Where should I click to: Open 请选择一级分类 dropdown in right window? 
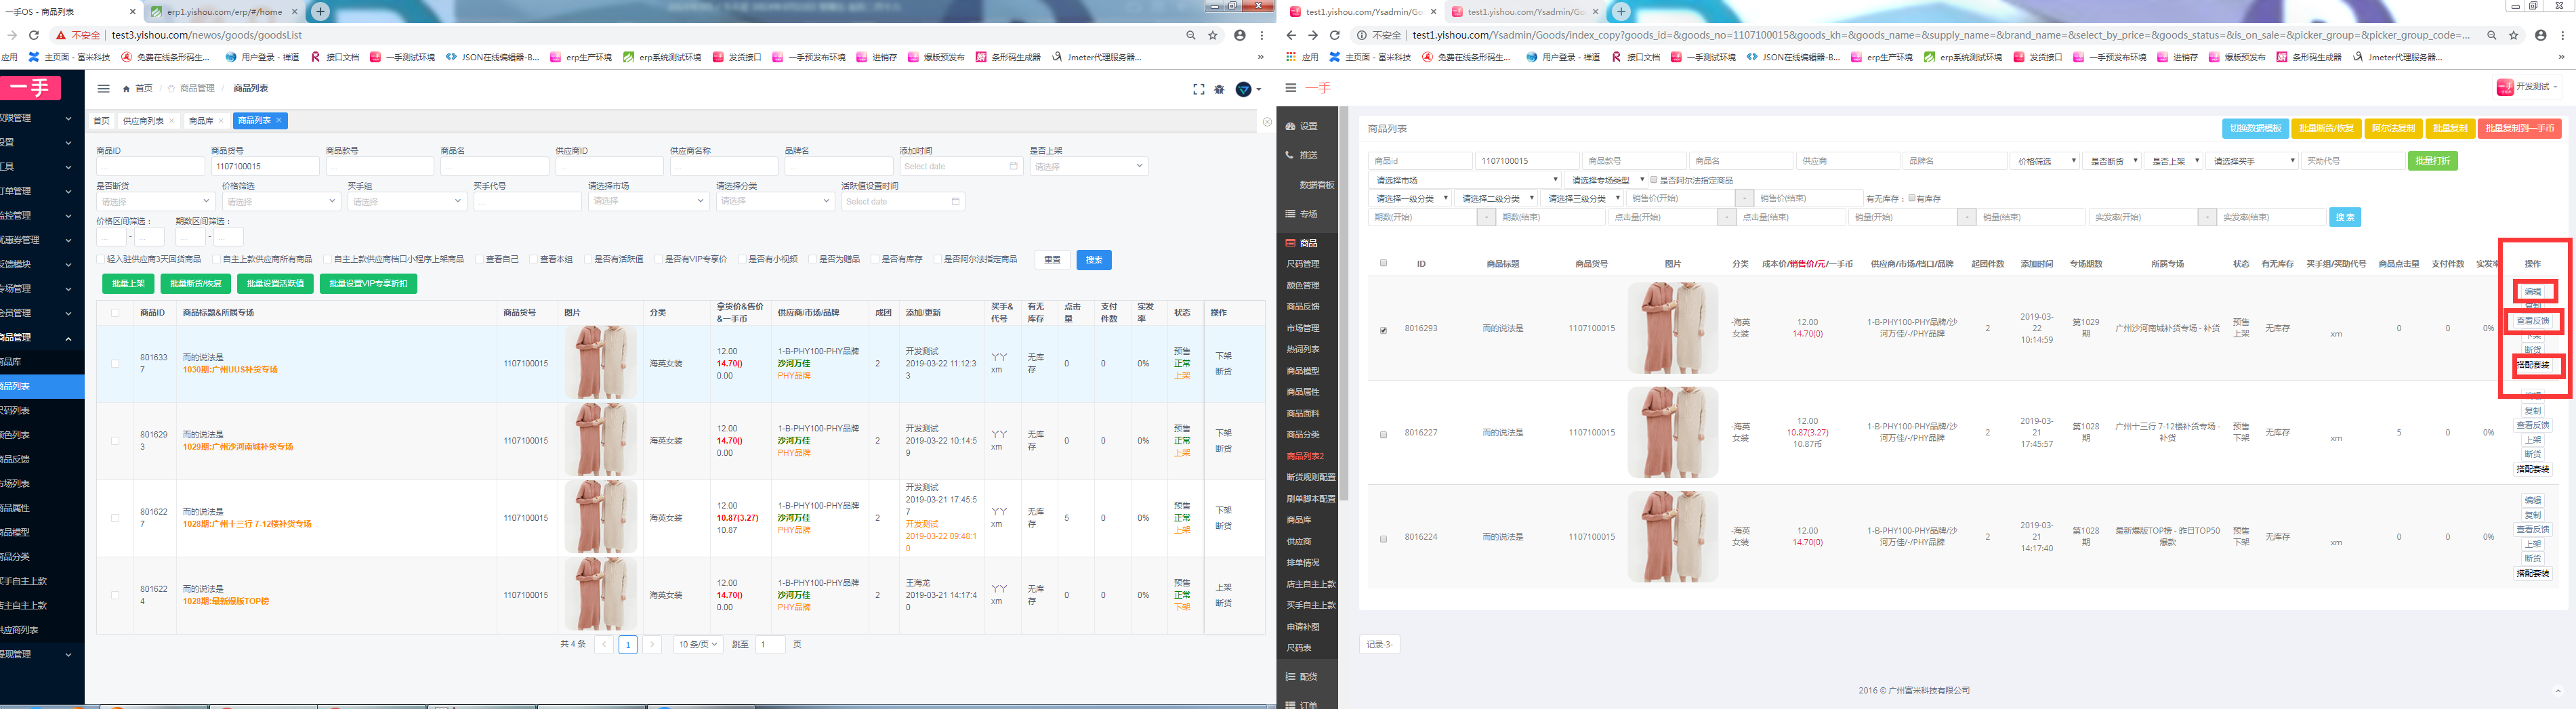click(1411, 198)
